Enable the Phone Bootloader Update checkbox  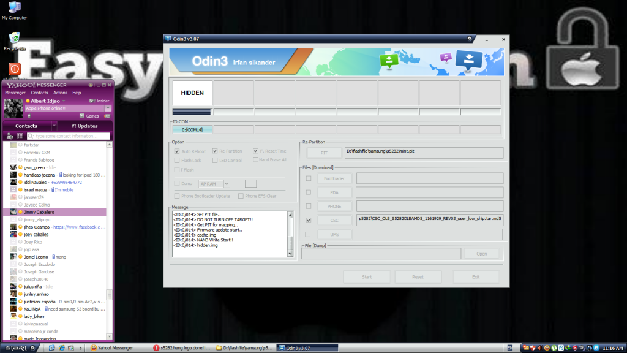(177, 196)
